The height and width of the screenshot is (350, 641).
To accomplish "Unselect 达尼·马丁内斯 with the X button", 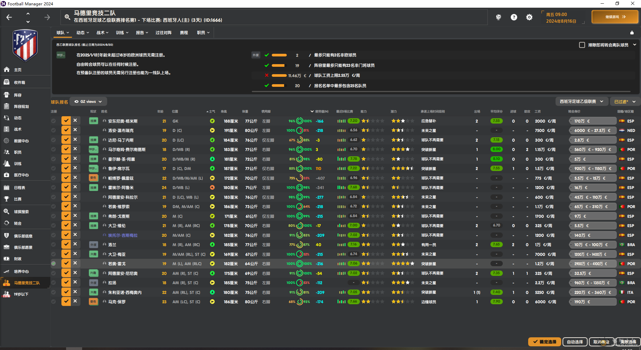I will (75, 140).
